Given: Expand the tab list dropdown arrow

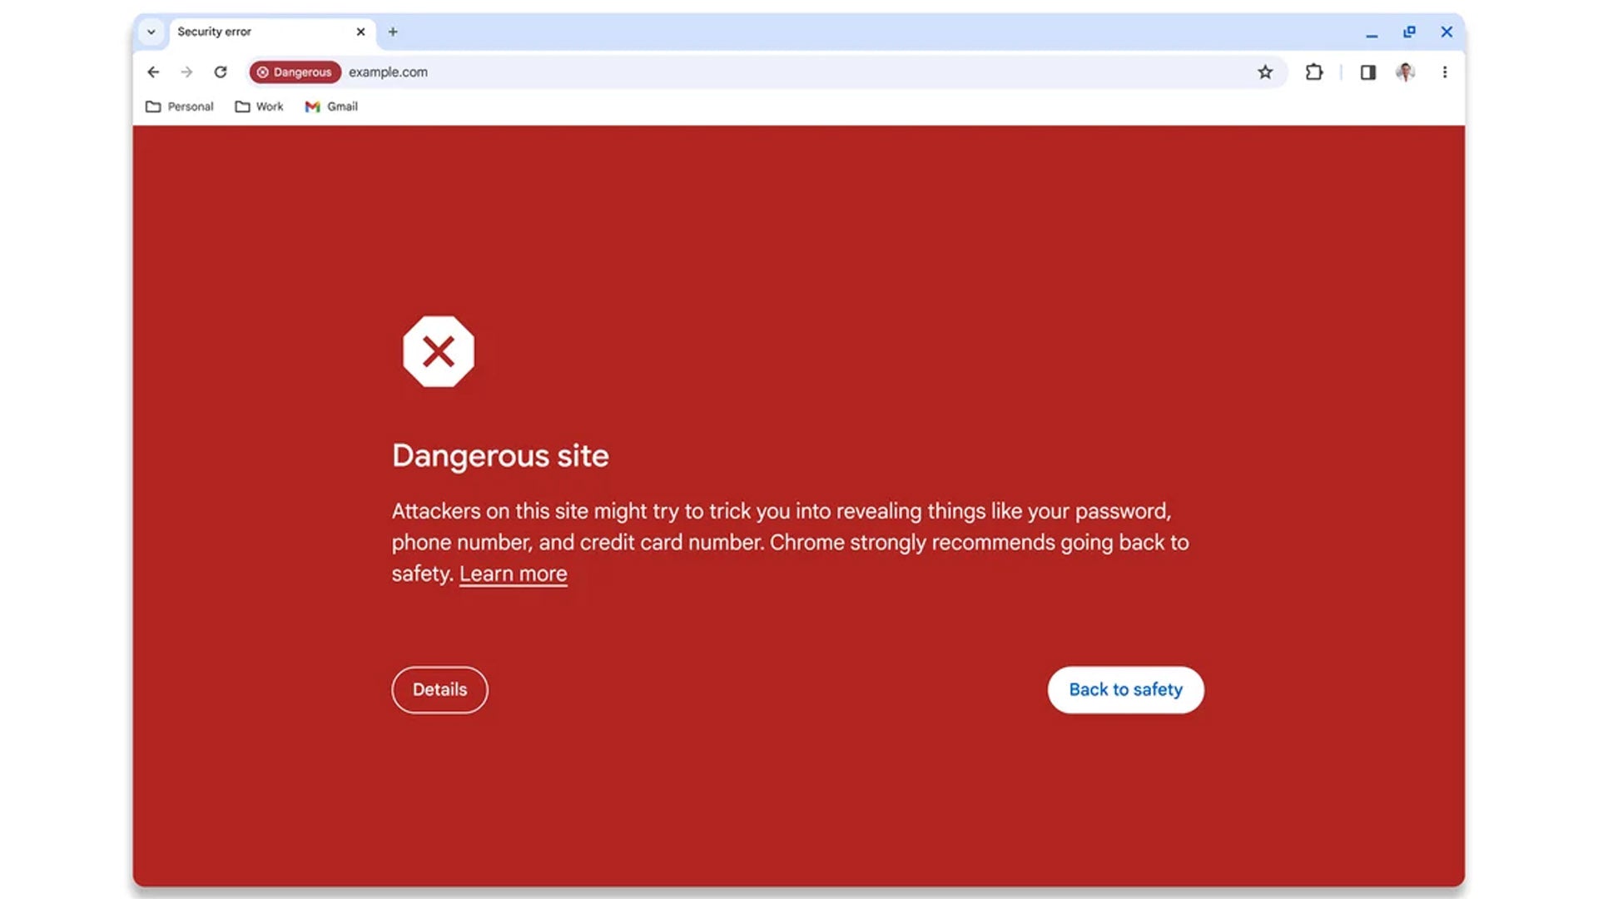Looking at the screenshot, I should click(151, 31).
